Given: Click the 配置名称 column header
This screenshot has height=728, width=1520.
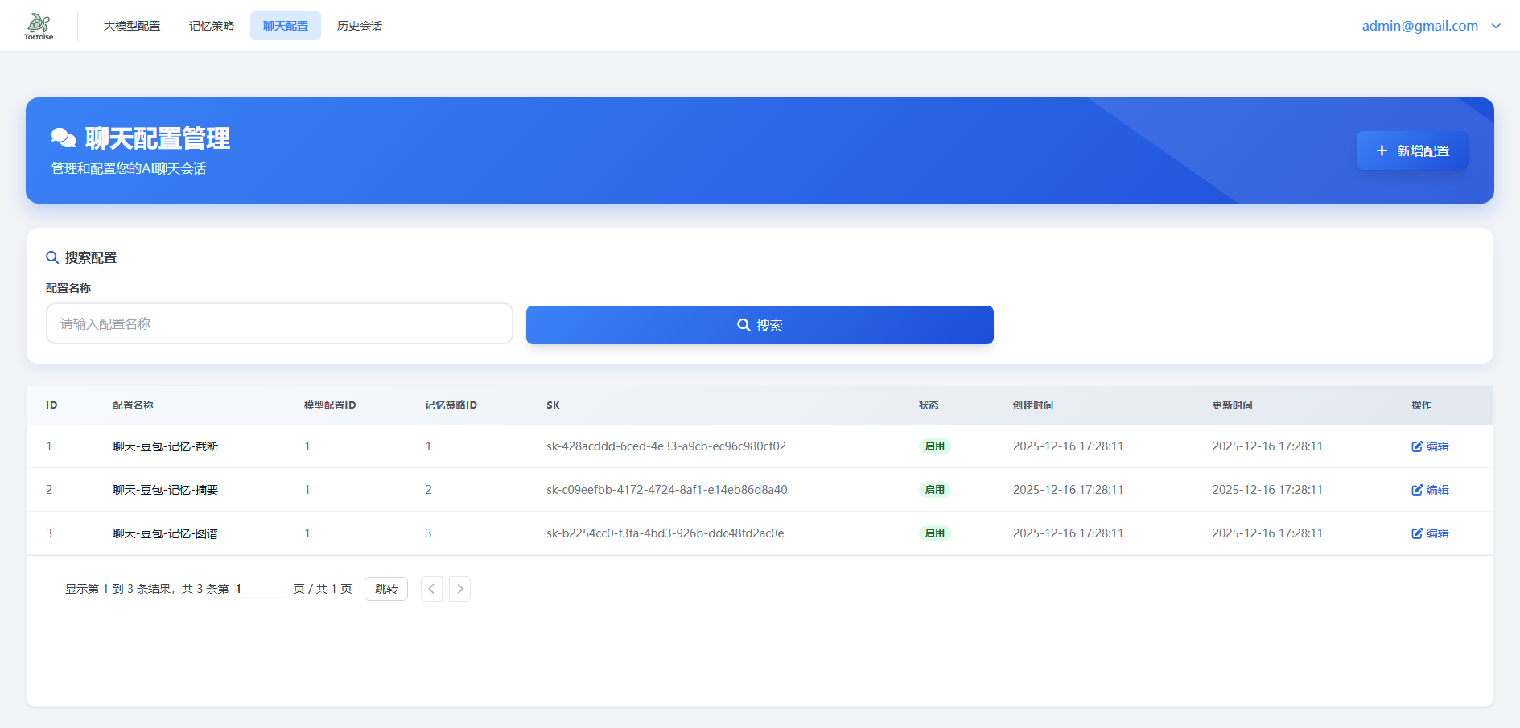Looking at the screenshot, I should click(133, 405).
